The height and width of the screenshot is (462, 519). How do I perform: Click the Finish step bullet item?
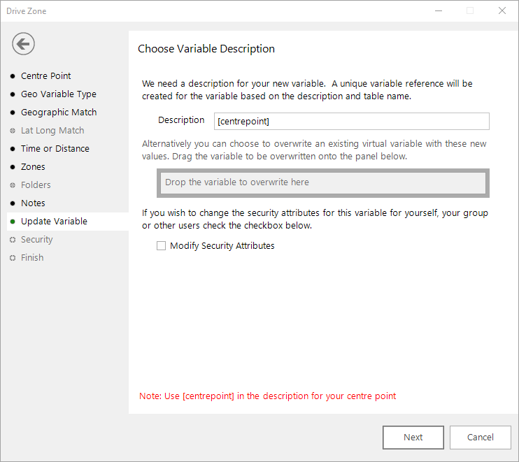tap(32, 258)
